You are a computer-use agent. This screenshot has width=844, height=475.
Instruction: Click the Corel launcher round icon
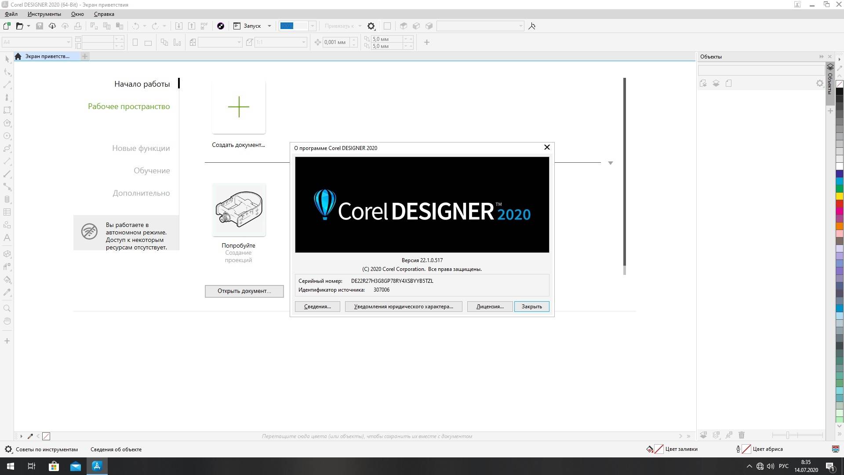pos(221,26)
